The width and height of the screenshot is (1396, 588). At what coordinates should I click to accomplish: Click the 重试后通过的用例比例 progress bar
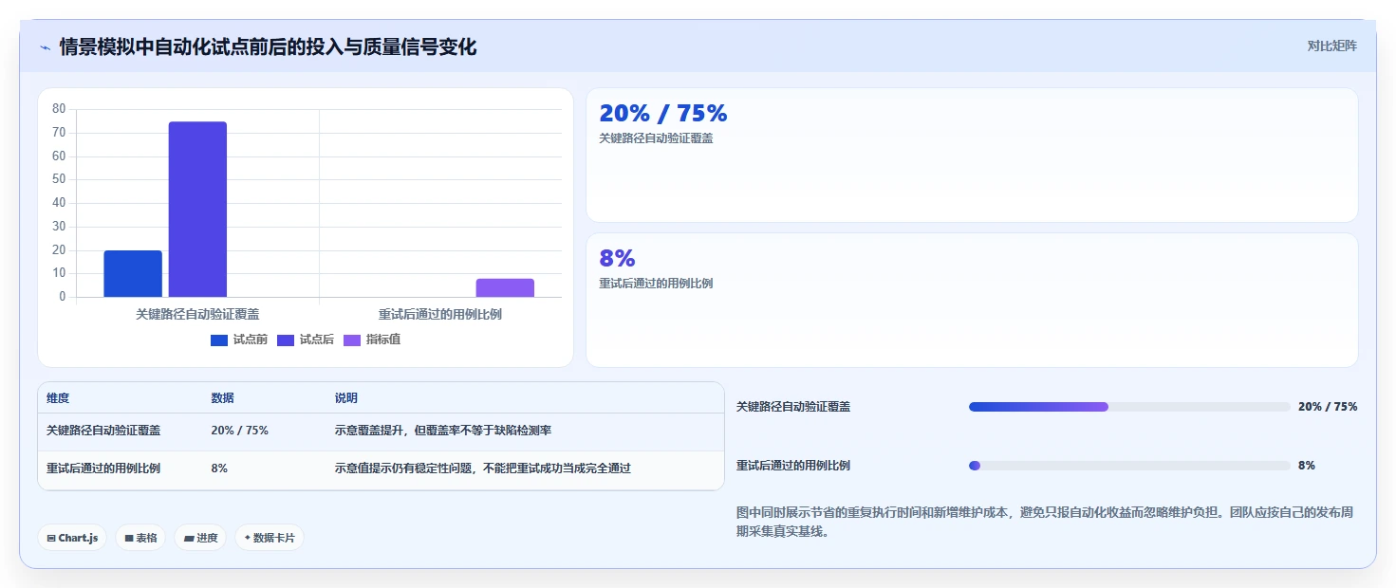[1129, 466]
